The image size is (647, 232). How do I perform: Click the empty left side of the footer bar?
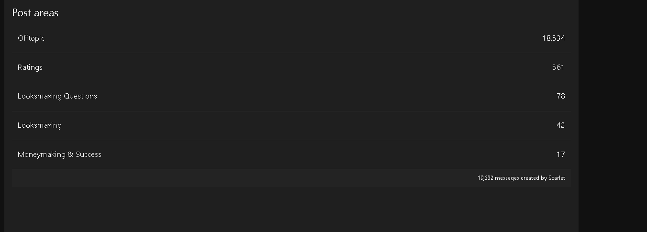pos(191,178)
